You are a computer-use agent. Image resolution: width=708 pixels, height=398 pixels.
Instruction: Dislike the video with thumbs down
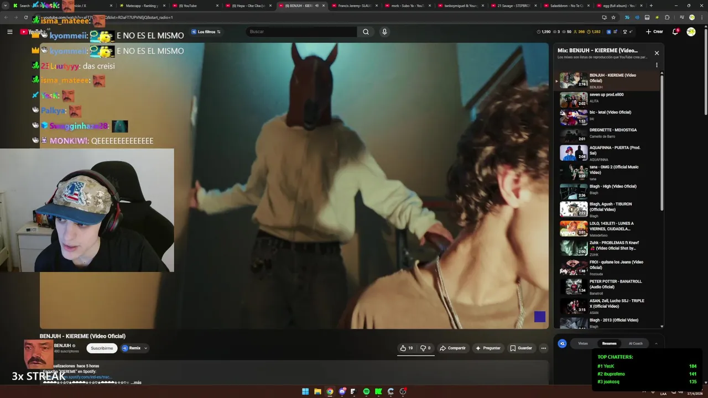[x=425, y=348]
